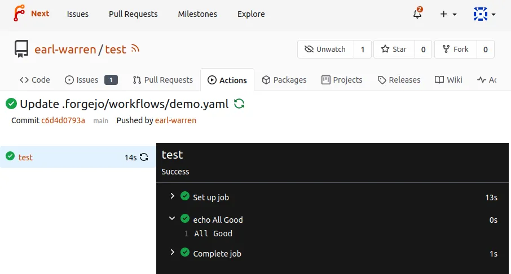The image size is (511, 274).
Task: Click the repository book icon
Action: 22,49
